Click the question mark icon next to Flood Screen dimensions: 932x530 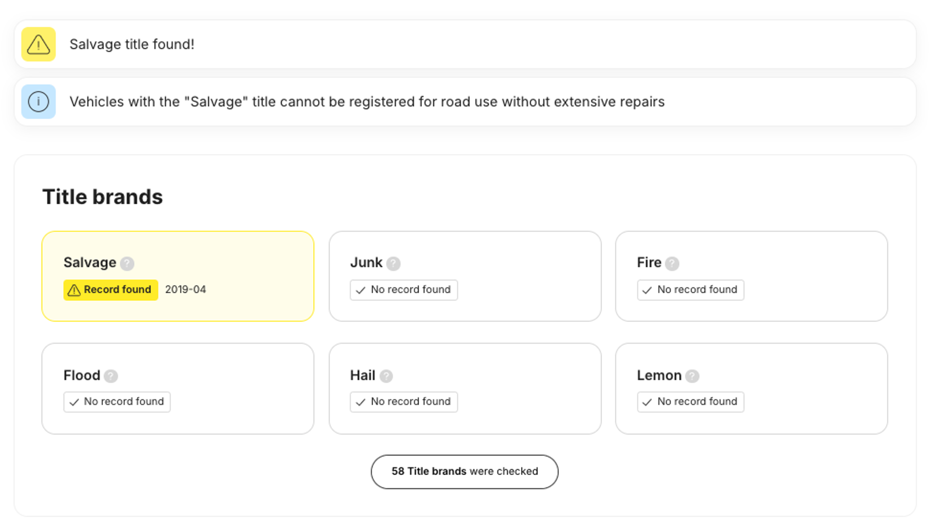coord(110,375)
